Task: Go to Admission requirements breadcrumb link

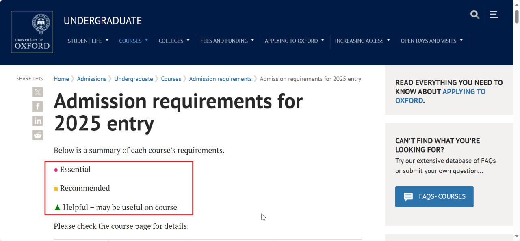Action: click(x=220, y=79)
